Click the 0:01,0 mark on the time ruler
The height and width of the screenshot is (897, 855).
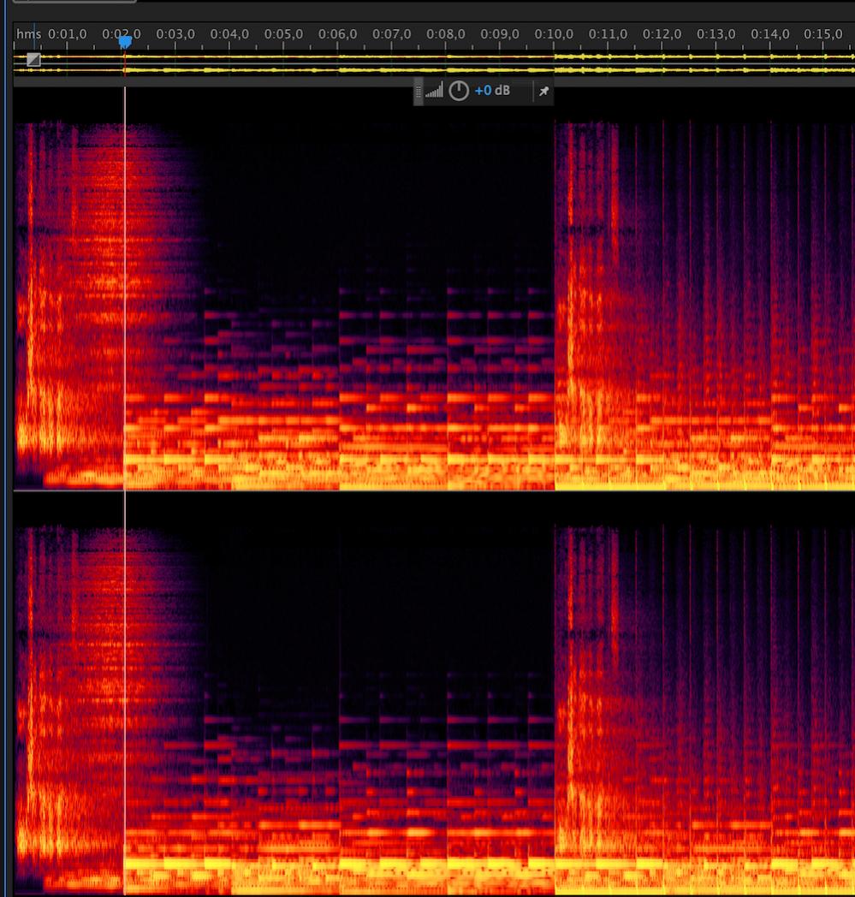click(x=68, y=34)
